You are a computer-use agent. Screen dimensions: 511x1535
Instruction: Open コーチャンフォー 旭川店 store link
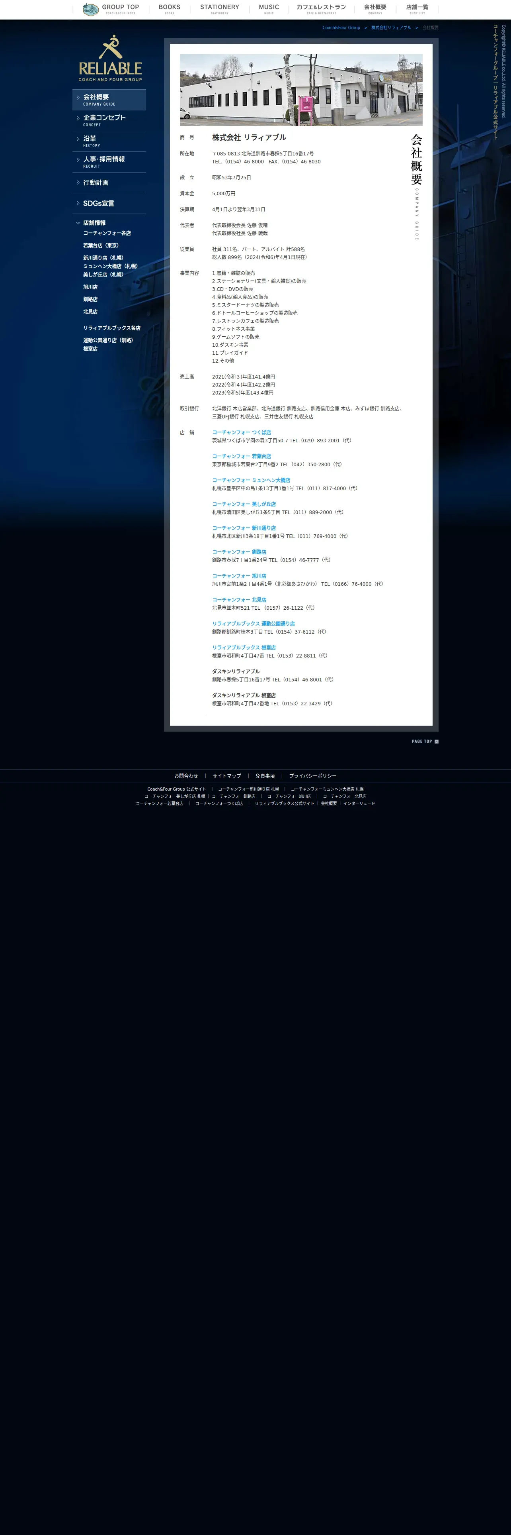click(239, 575)
